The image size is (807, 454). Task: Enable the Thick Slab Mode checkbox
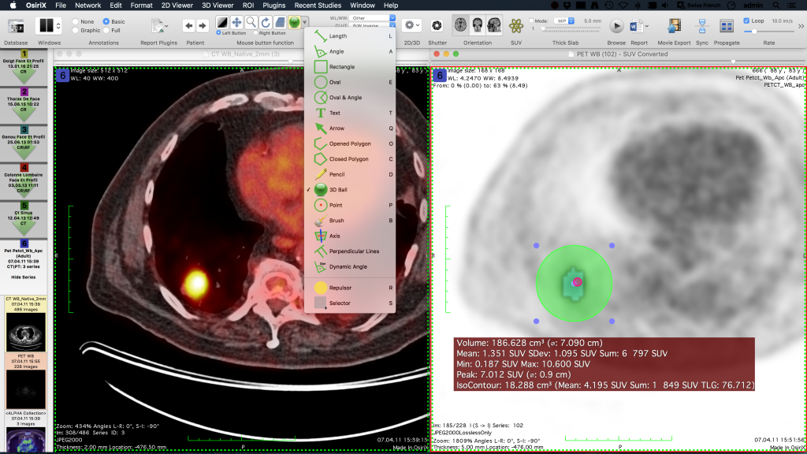(x=530, y=20)
